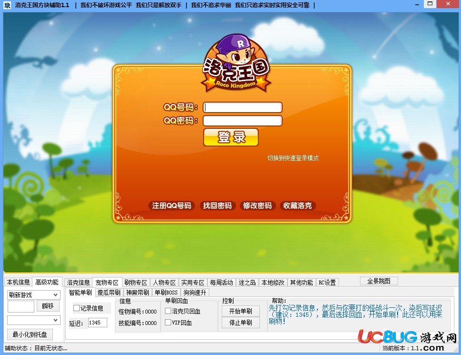Screen dimensions: 461x355
Task: Select the 狗狗速升 sub-tab
Action: [195, 292]
